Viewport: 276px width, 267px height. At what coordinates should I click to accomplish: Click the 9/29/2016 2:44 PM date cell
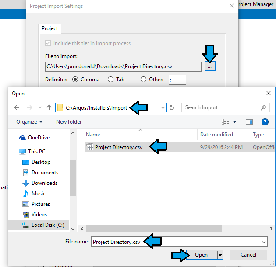point(221,147)
